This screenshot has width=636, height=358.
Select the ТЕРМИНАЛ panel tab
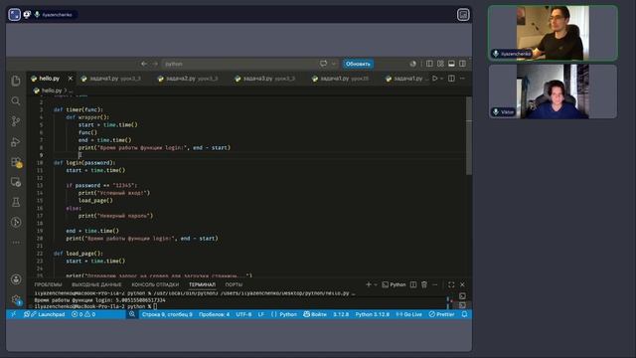202,284
